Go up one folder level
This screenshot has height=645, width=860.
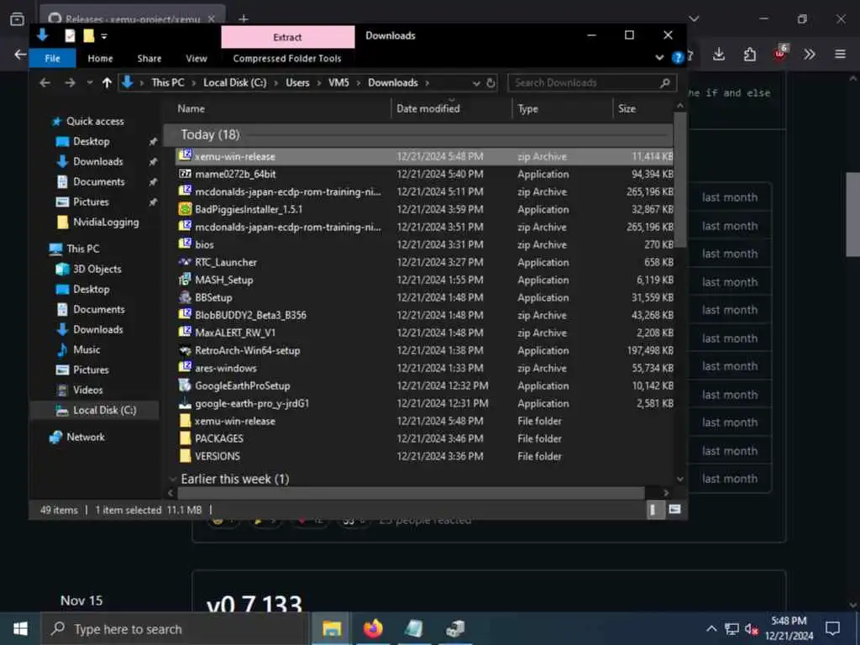107,83
